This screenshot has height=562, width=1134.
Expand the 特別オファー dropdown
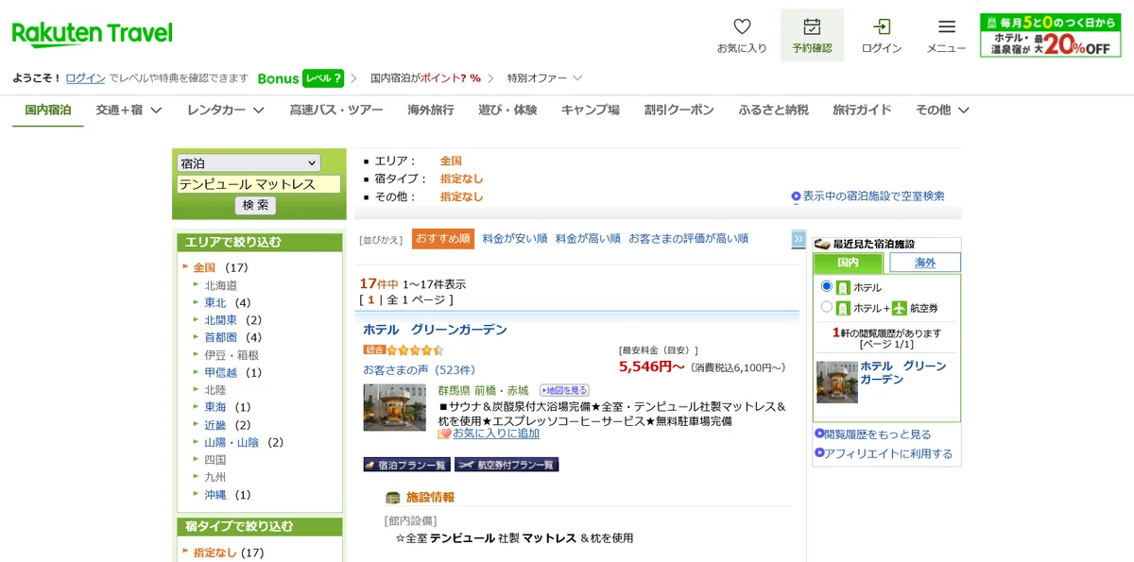click(544, 78)
